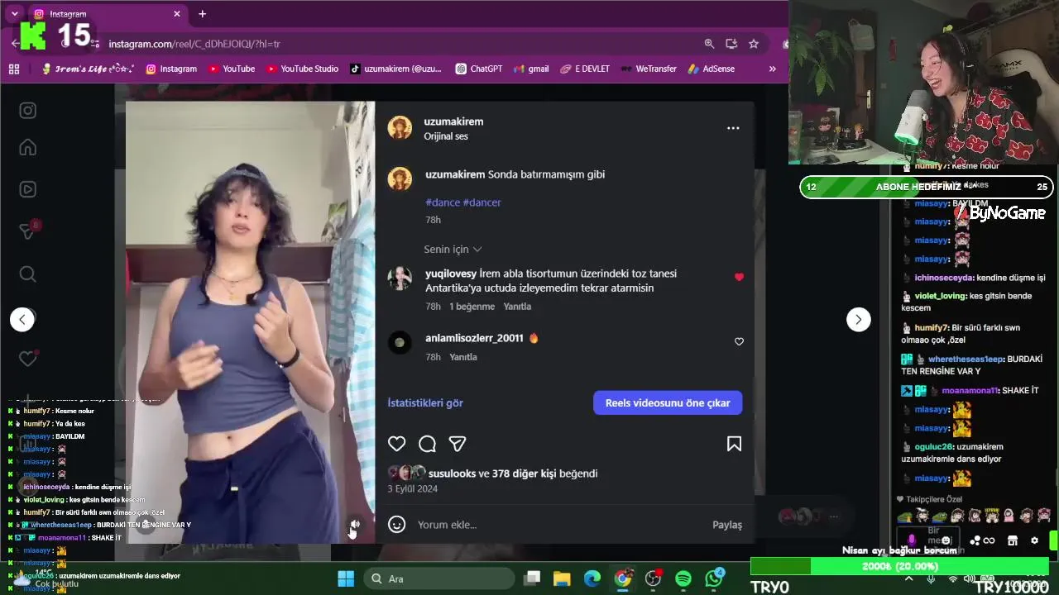
Task: Expand the tab search dropdown arrow
Action: pos(14,14)
